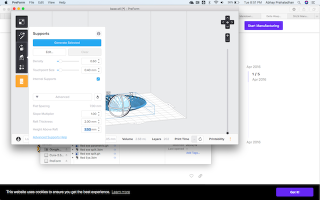The image size is (320, 200).
Task: Click the Density slider handle
Action: click(x=60, y=61)
